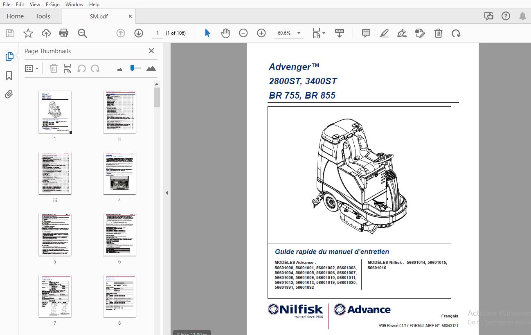Zoom out with the minus button
This screenshot has height=335, width=531.
coord(243,33)
